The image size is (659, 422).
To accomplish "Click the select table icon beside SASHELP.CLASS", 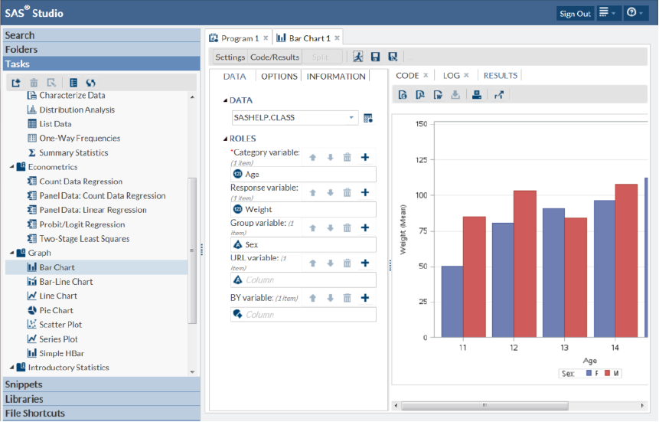I will pos(368,118).
